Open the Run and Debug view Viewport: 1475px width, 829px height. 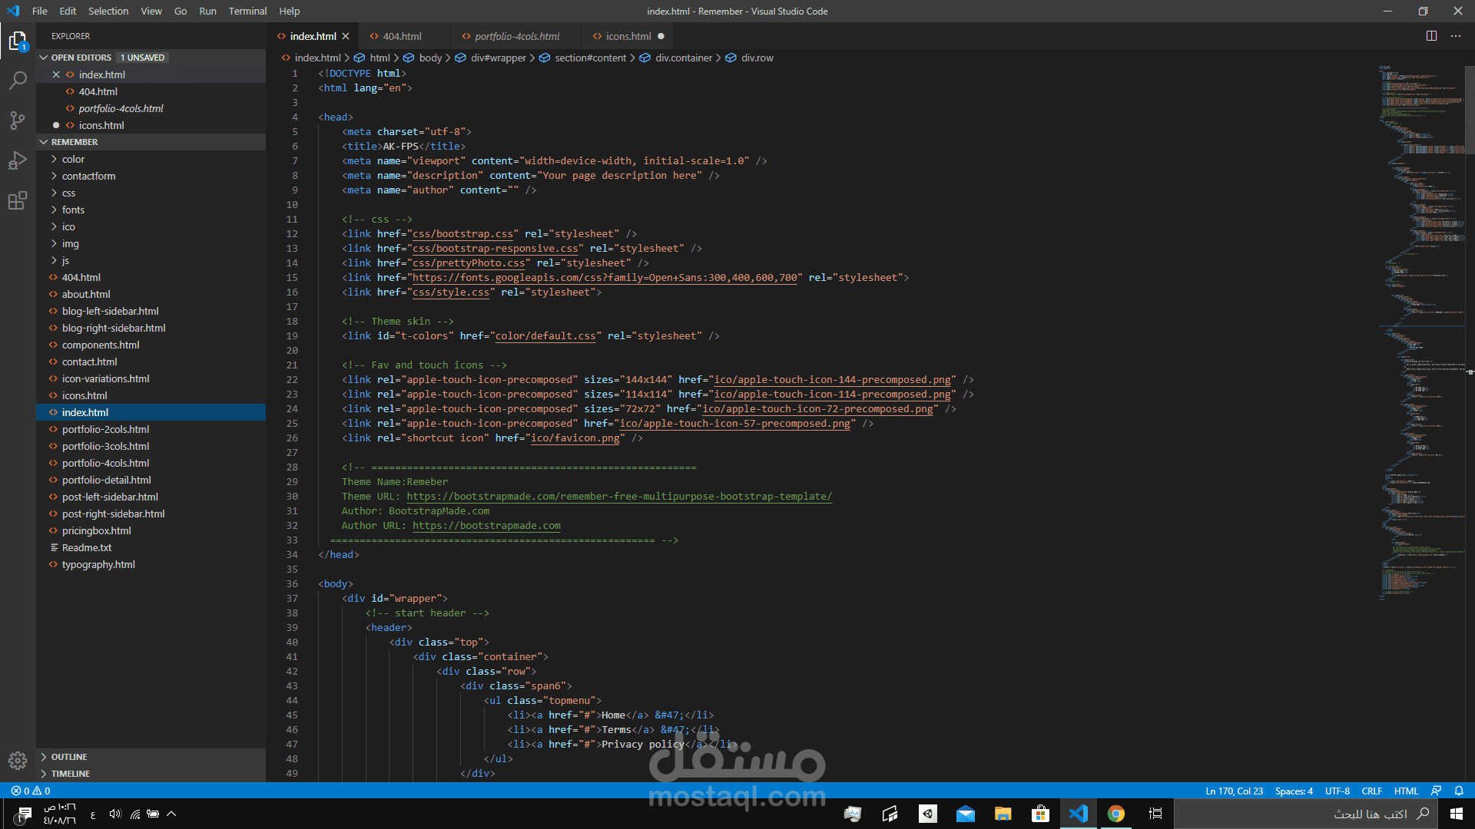click(x=18, y=160)
